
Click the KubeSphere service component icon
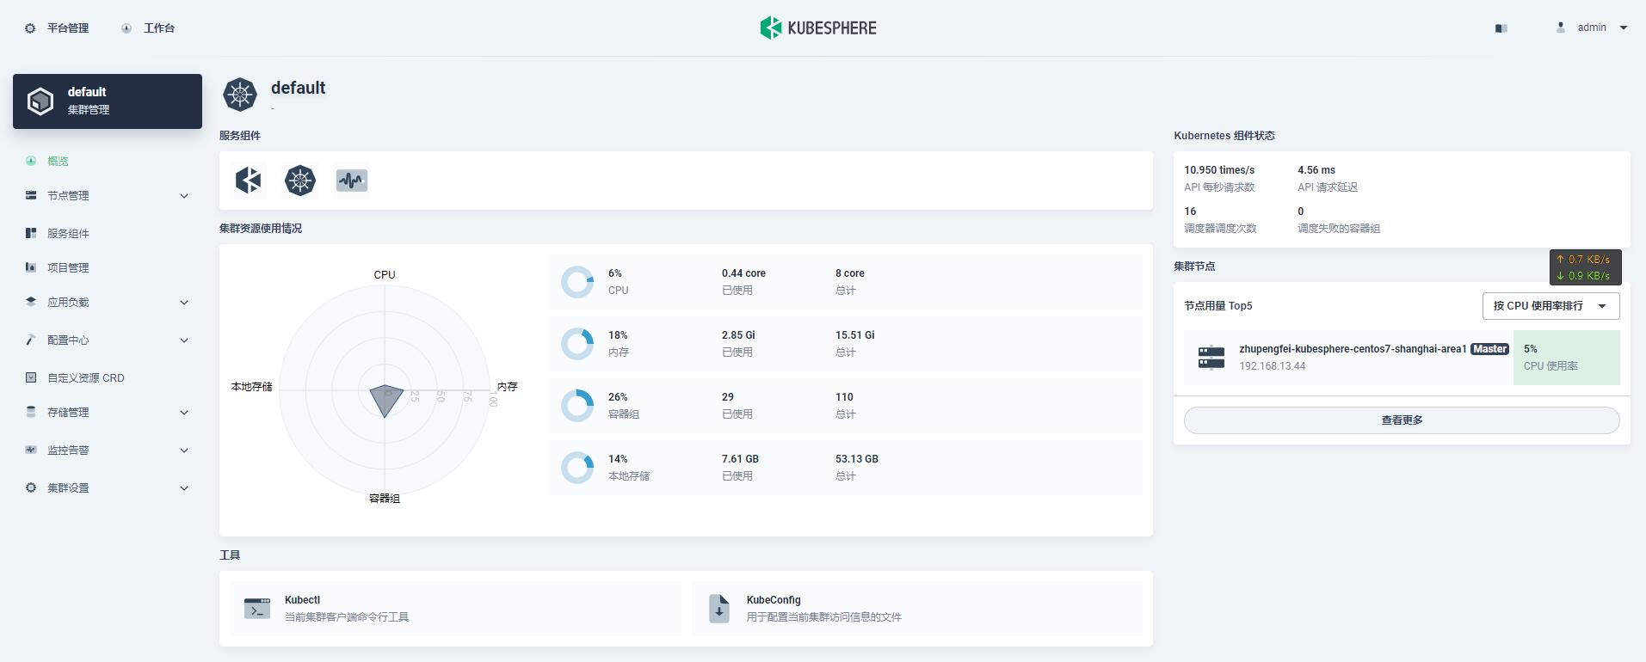(249, 181)
